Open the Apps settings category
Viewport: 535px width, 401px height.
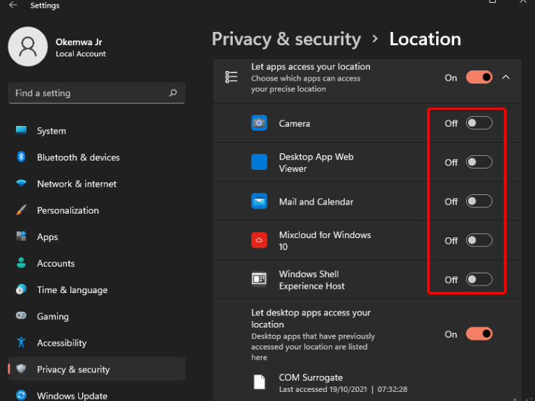(97, 237)
